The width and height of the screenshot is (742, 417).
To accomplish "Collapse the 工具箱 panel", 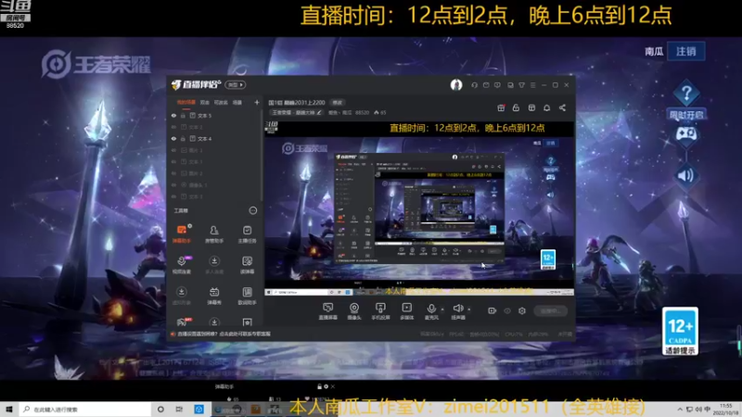I will (253, 210).
